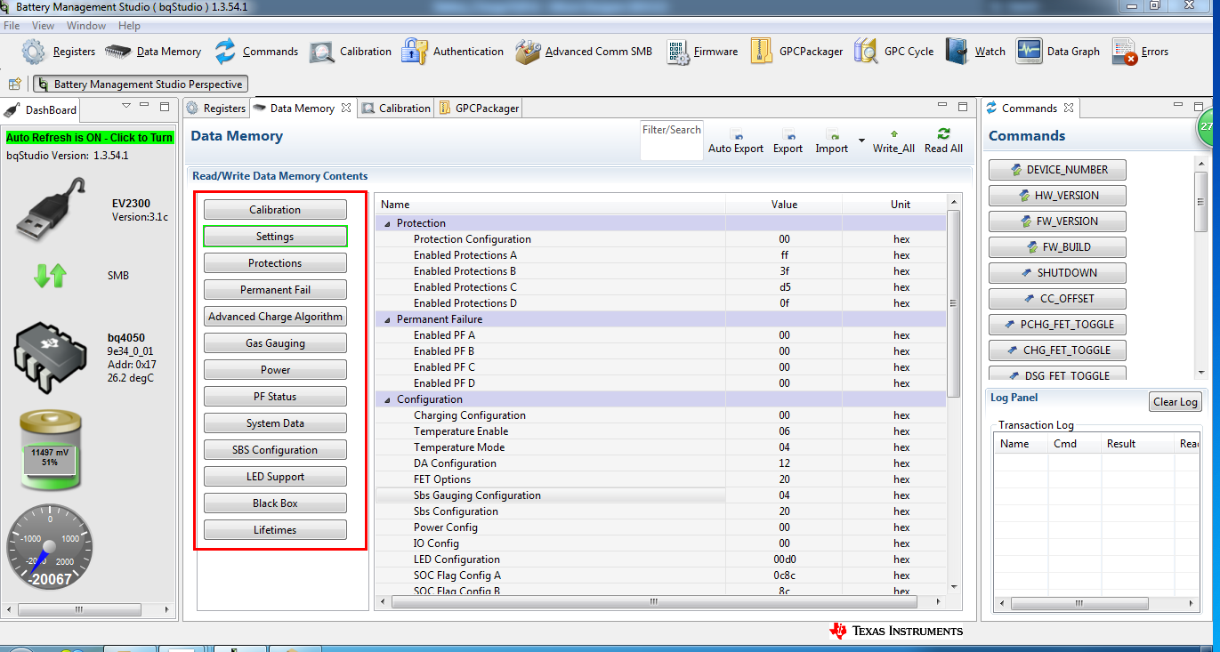Open the Registers toolbar icon
The image size is (1220, 652).
(x=59, y=52)
